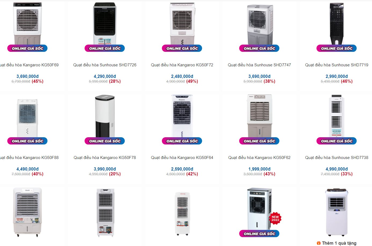Click Kangaroo KG50F72 product title
The image size is (372, 246).
(x=182, y=65)
